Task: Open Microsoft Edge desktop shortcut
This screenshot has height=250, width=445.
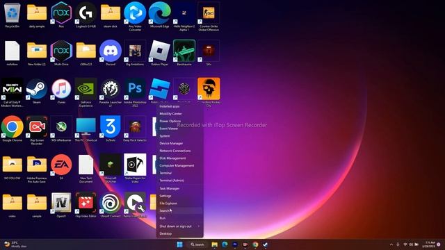Action: coord(159,15)
